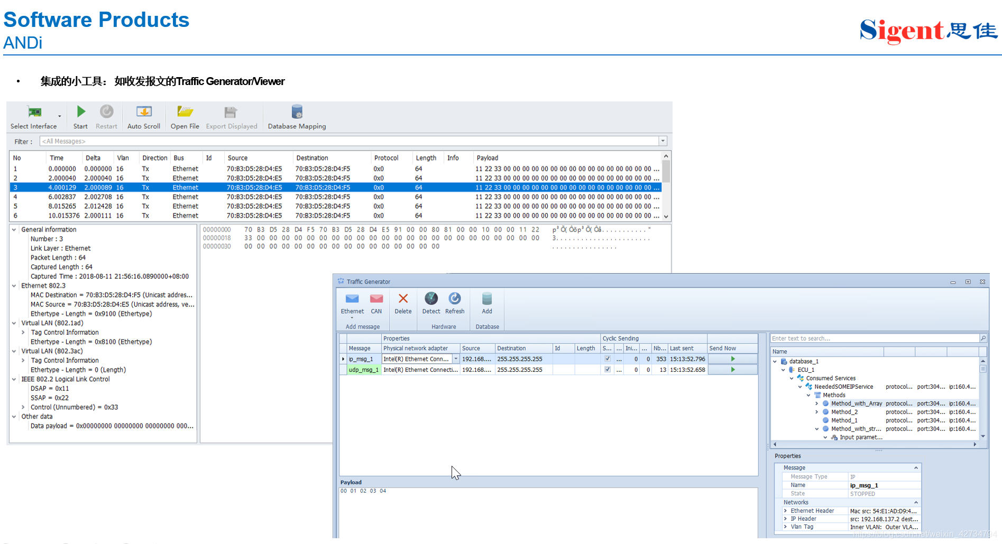Image resolution: width=1002 pixels, height=544 pixels.
Task: Expand the Method_with_Array tree node
Action: pyautogui.click(x=817, y=404)
